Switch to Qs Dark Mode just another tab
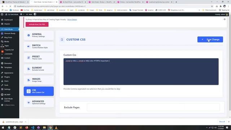This screenshot has width=231, height=130. [x=73, y=2]
